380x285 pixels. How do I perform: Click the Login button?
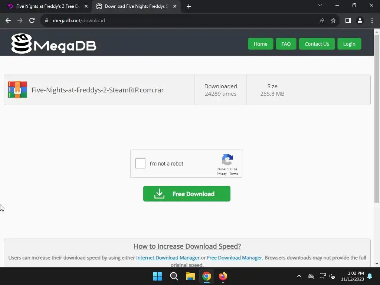click(x=349, y=44)
